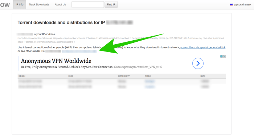Image resolution: width=254 pixels, height=136 pixels.
Task: Close the VPN advertisement
Action: pyautogui.click(x=224, y=56)
